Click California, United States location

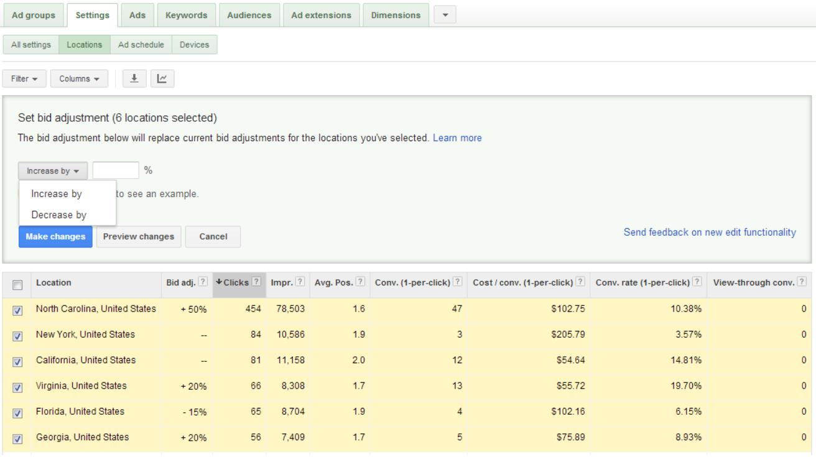coord(86,360)
